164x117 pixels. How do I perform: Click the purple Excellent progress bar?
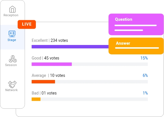point(70,47)
